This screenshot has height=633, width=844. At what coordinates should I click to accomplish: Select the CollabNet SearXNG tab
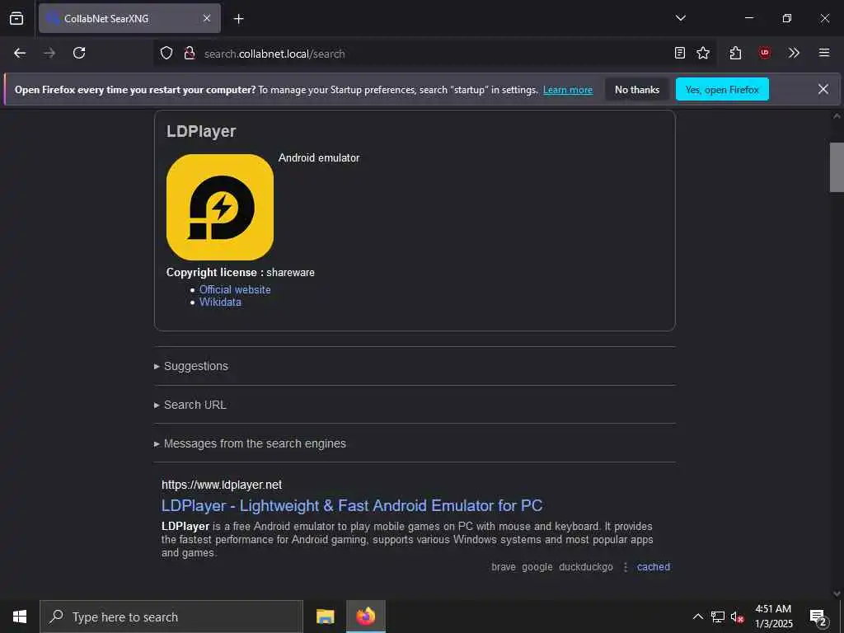[x=129, y=18]
